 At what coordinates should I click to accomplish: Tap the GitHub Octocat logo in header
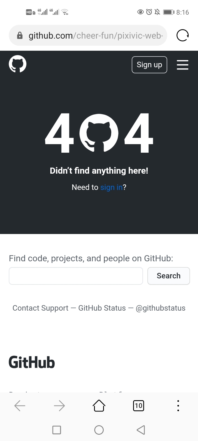[18, 64]
